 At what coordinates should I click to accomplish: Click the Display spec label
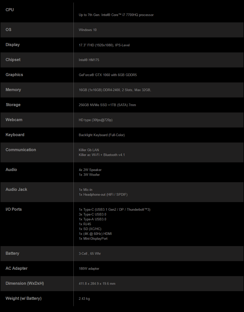pos(13,45)
